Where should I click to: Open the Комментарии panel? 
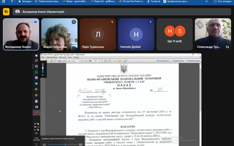pyautogui.click(x=194, y=61)
